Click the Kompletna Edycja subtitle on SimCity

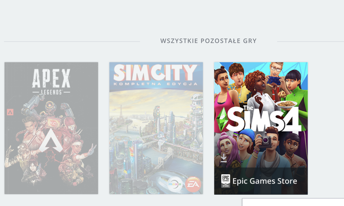pos(156,84)
